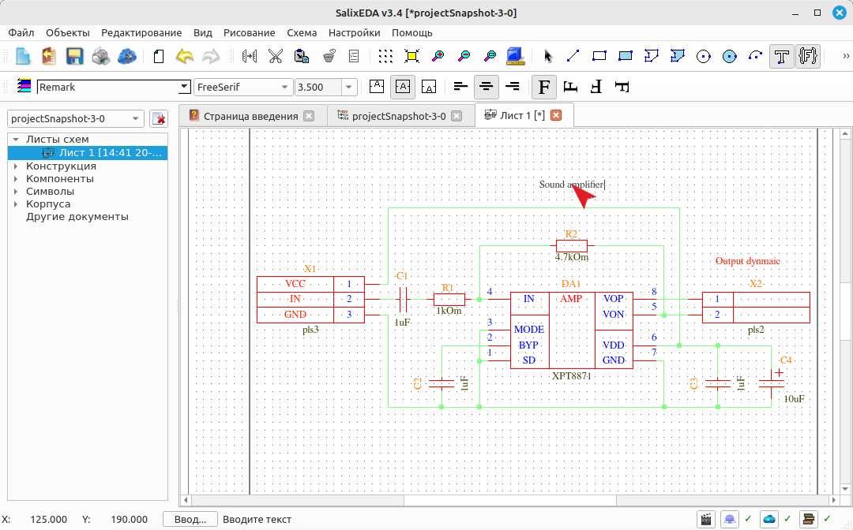
Task: Click the Paste clipboard icon
Action: [302, 56]
